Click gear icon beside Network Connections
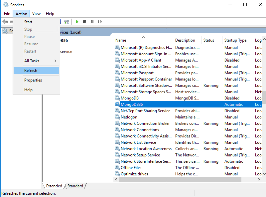Viewport: 266px width, 197px height. tap(117, 129)
